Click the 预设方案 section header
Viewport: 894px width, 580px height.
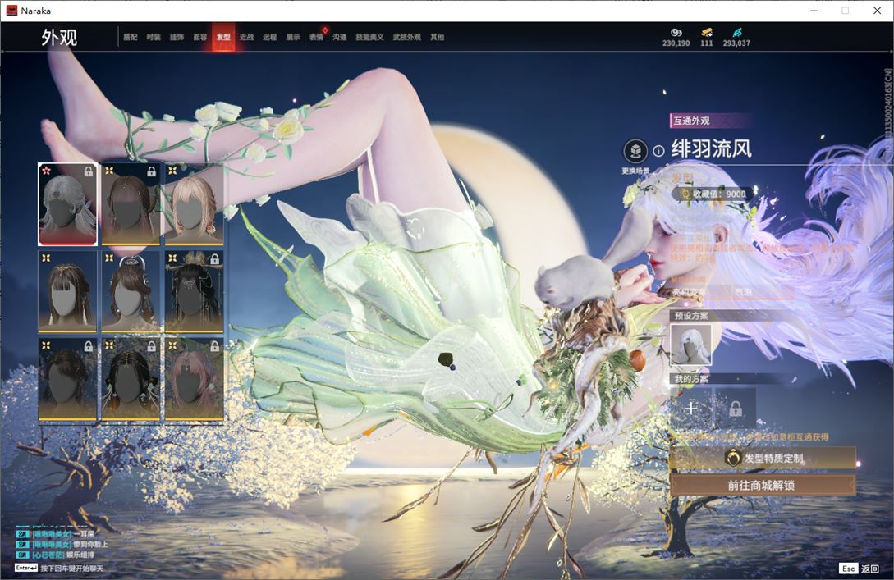coord(691,316)
